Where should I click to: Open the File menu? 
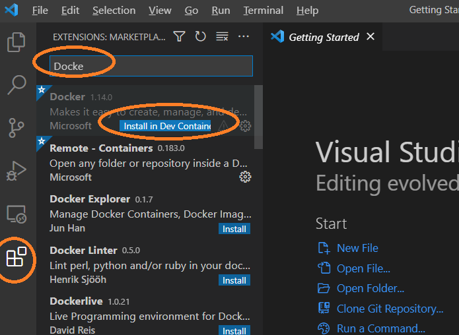(40, 11)
